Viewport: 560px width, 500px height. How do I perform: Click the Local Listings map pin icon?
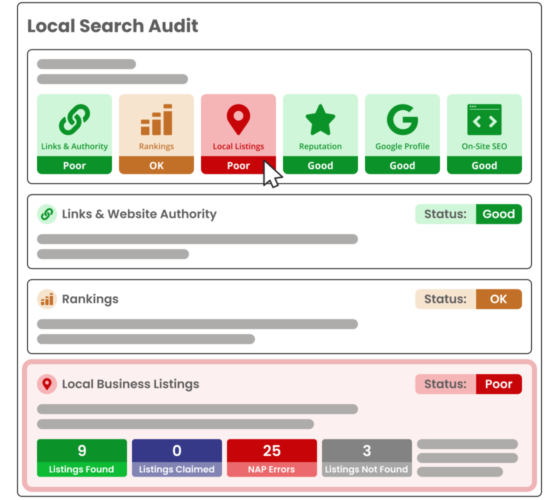[238, 120]
